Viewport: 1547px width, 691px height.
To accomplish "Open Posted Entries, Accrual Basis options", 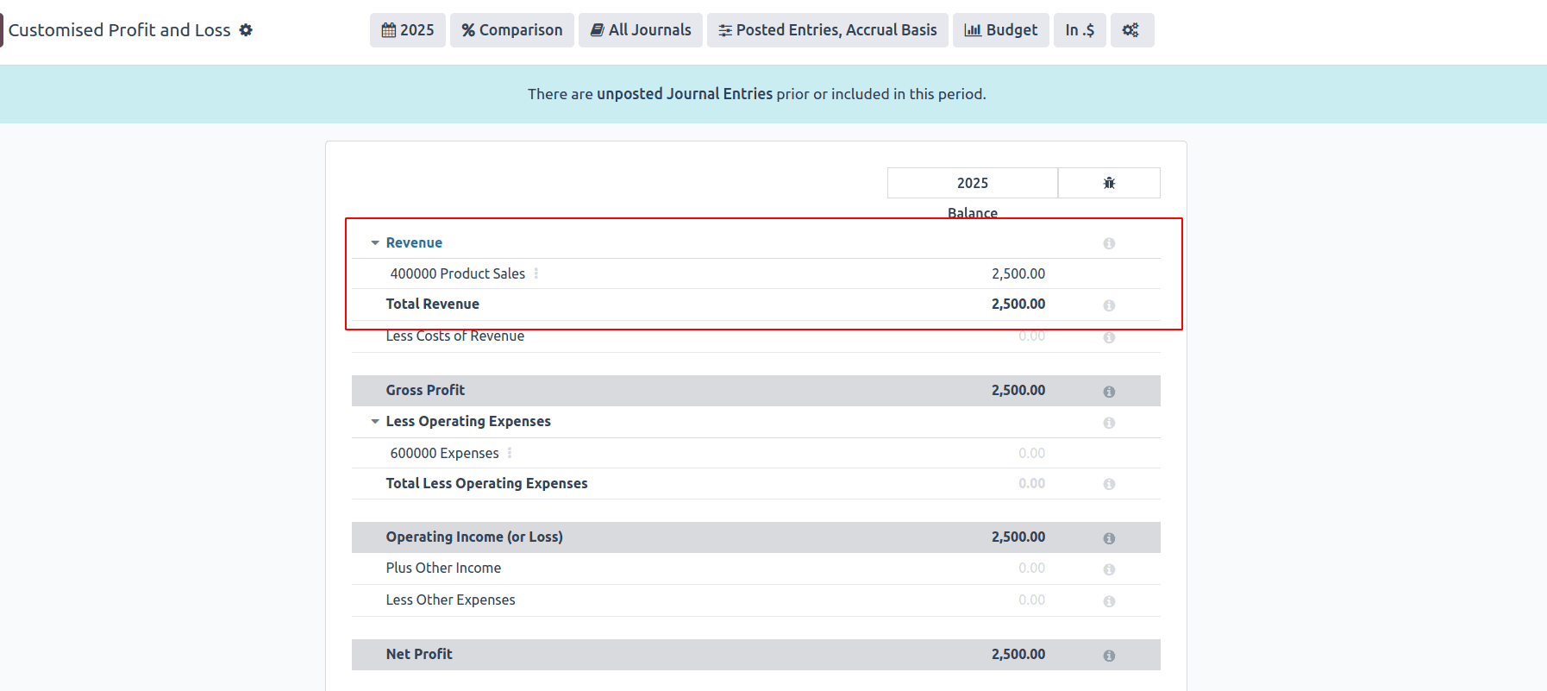I will pyautogui.click(x=828, y=30).
